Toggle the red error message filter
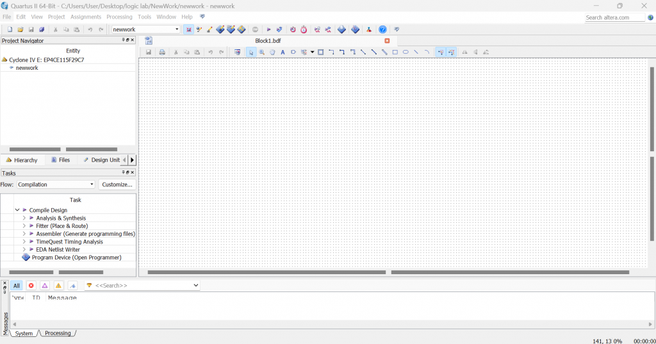Viewport: 656px width, 344px height. pos(31,286)
